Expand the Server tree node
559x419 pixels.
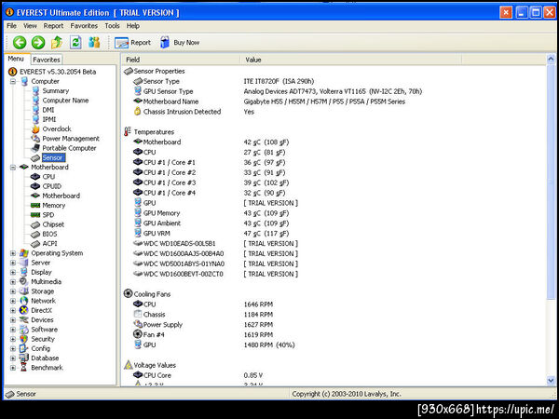click(x=13, y=263)
